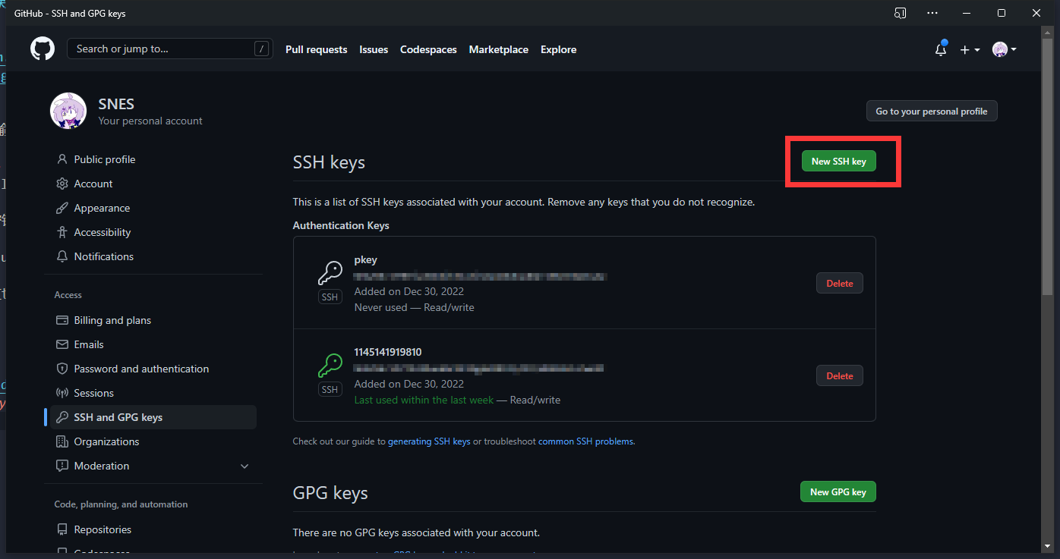
Task: Expand the Moderation section chevron
Action: [x=244, y=466]
